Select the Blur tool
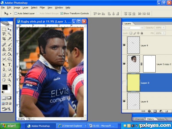 tap(4, 59)
